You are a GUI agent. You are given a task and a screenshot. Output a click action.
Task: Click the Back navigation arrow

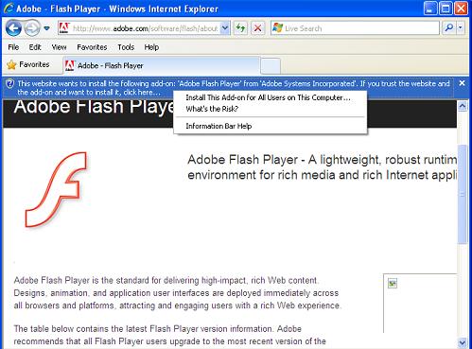tap(13, 28)
